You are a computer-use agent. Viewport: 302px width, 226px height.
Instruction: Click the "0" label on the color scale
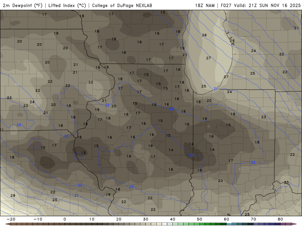tap(65, 219)
